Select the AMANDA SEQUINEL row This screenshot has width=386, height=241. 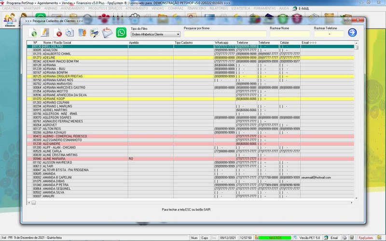190,188
